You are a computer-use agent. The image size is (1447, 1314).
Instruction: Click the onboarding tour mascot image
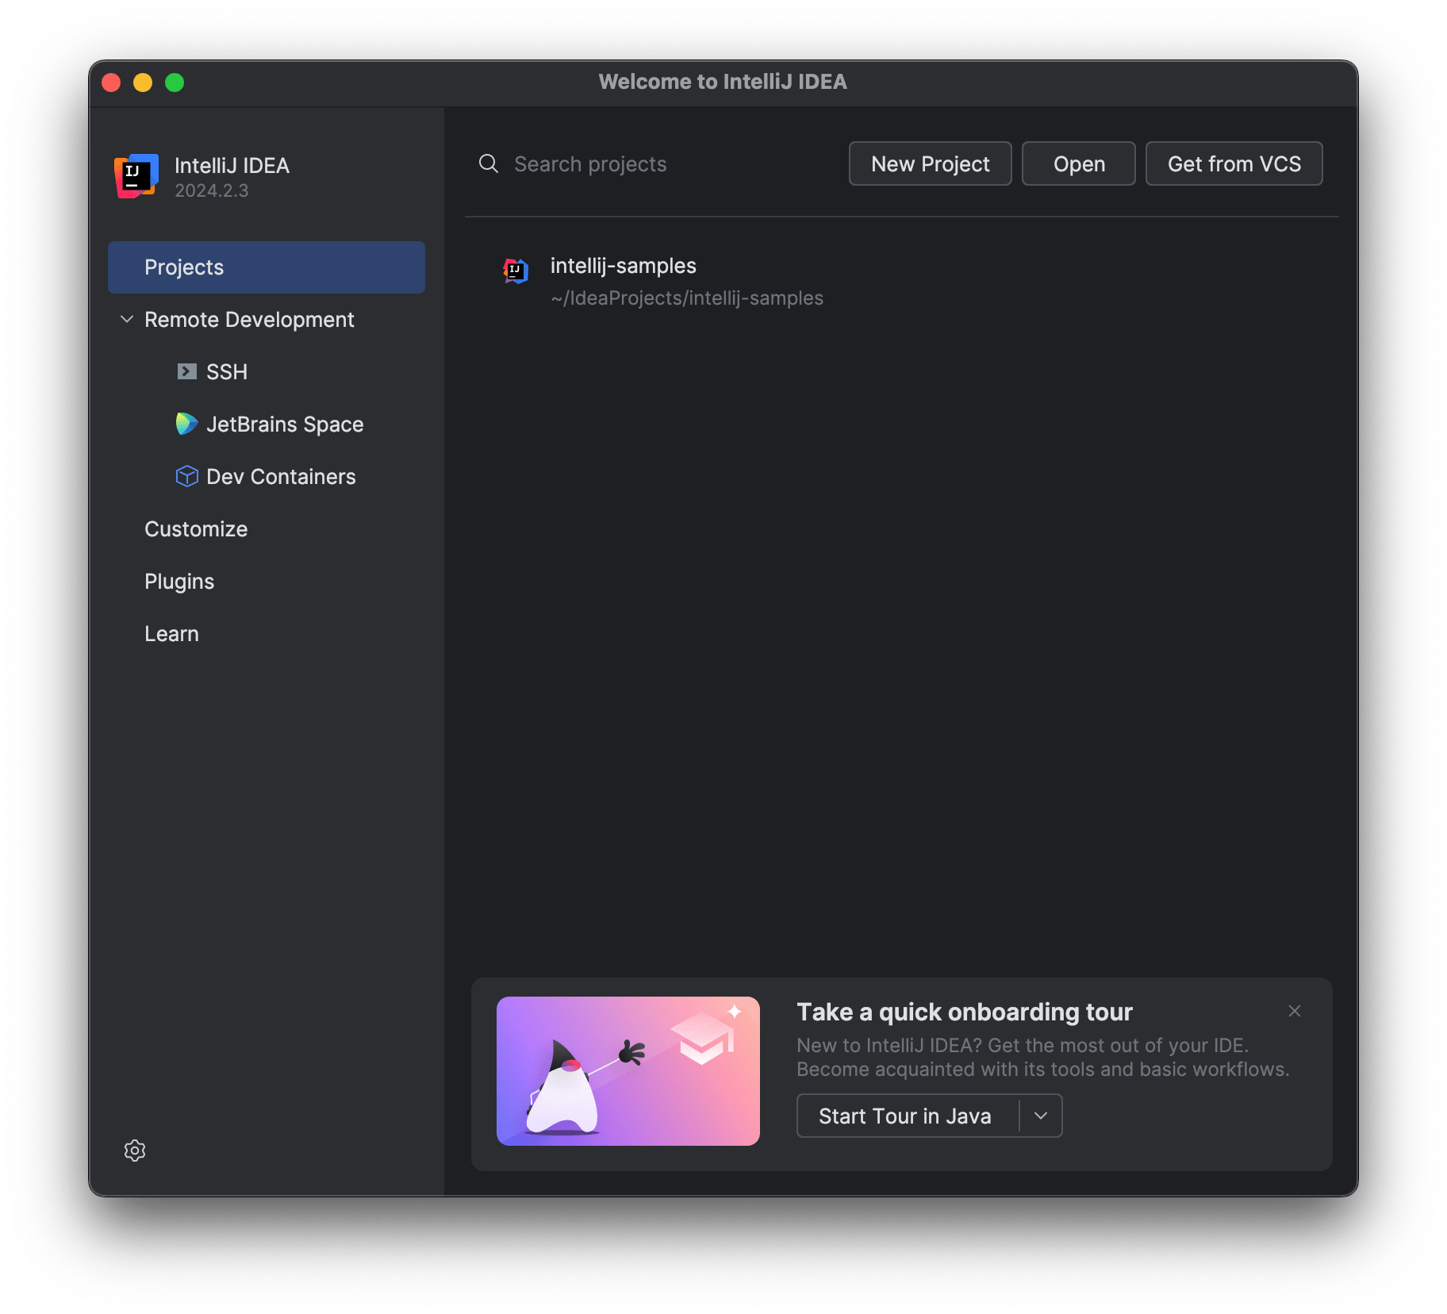(x=627, y=1071)
